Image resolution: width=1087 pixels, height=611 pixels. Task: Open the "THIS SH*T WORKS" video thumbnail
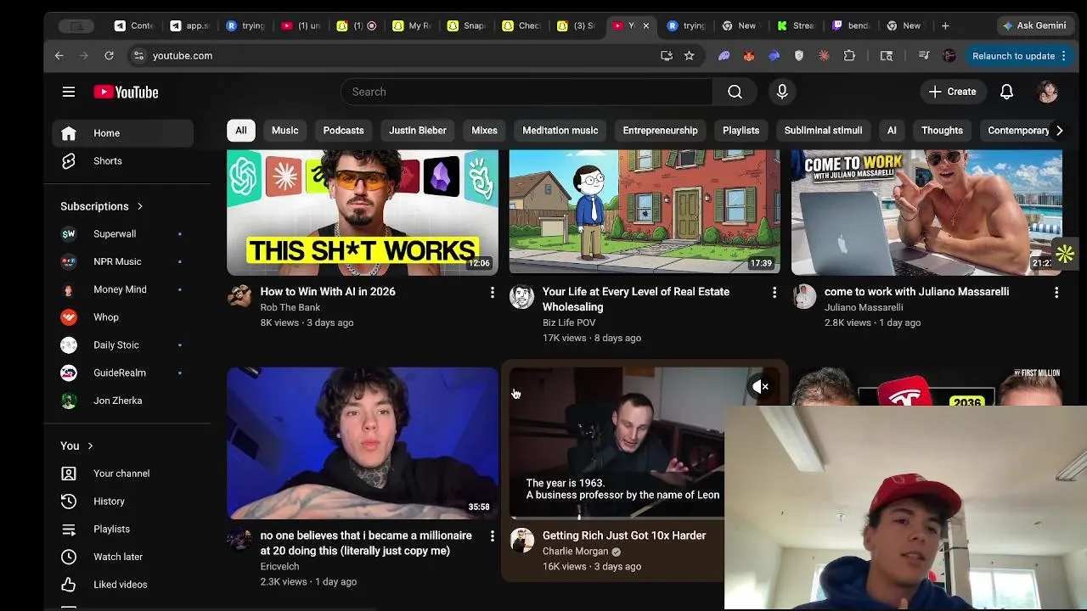pos(363,212)
